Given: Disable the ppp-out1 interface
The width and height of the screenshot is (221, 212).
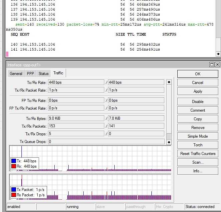Looking at the screenshot, I should [198, 102].
